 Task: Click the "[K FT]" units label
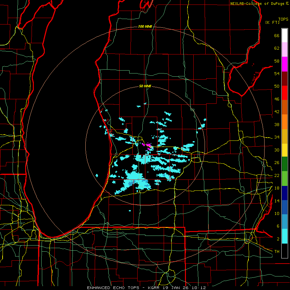coord(272,22)
